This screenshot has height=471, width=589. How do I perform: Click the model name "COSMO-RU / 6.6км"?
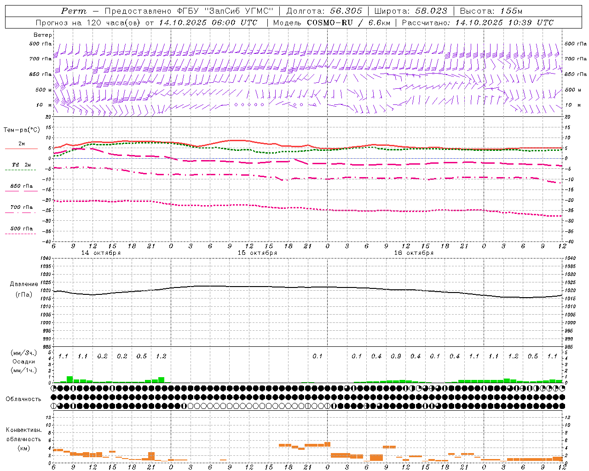[348, 23]
